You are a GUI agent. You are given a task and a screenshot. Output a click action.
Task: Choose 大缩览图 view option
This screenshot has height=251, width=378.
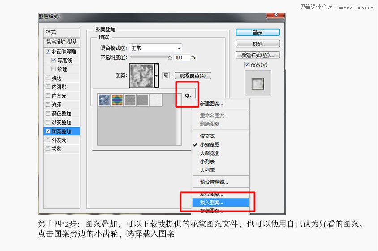click(x=221, y=153)
